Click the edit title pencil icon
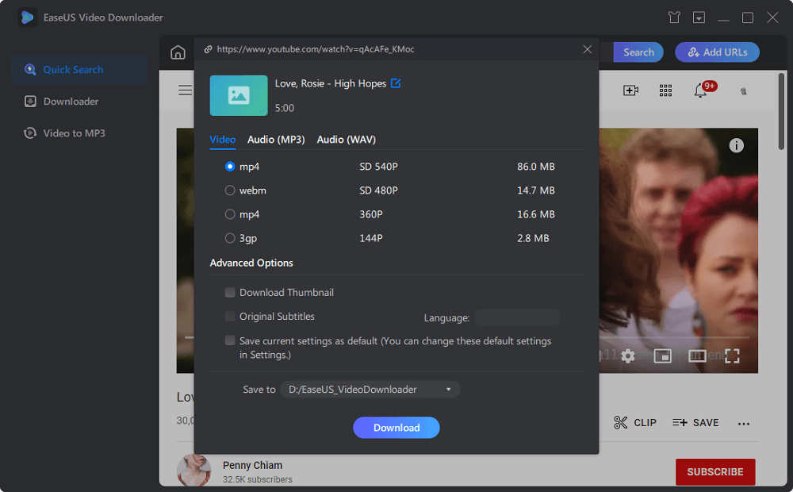Viewport: 793px width, 492px height. click(396, 83)
